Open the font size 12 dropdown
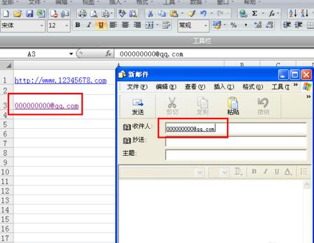Screen dimensions: 314x243 tap(67, 26)
